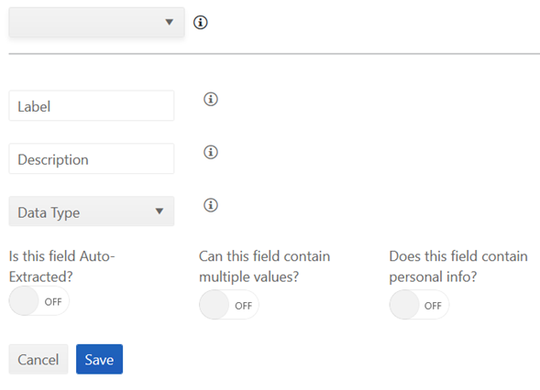Cancel the field form
The height and width of the screenshot is (390, 540).
pyautogui.click(x=39, y=360)
